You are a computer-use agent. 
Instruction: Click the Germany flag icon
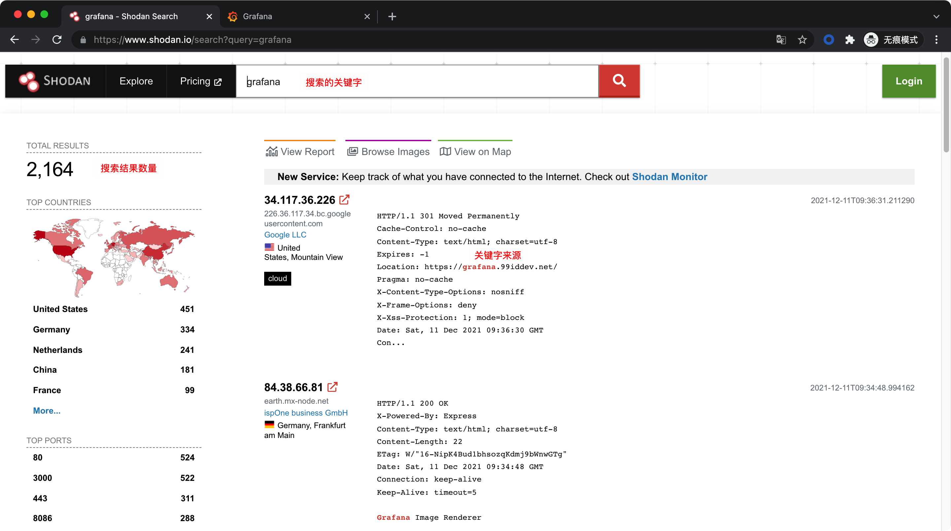(x=269, y=424)
